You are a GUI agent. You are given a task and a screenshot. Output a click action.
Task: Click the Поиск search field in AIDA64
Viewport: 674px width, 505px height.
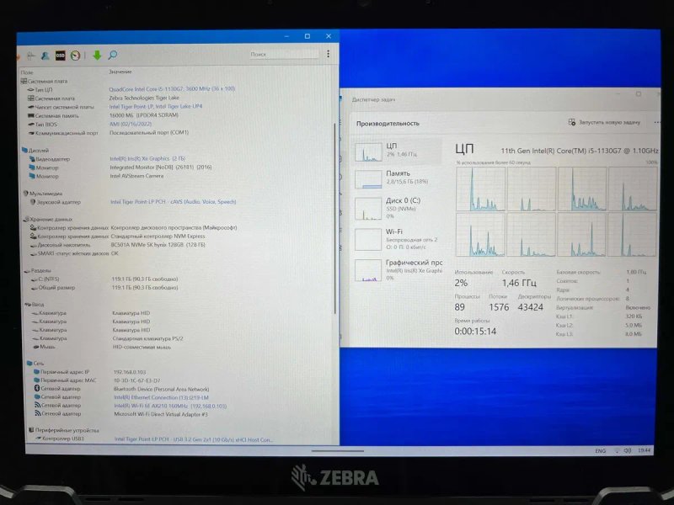tap(283, 54)
